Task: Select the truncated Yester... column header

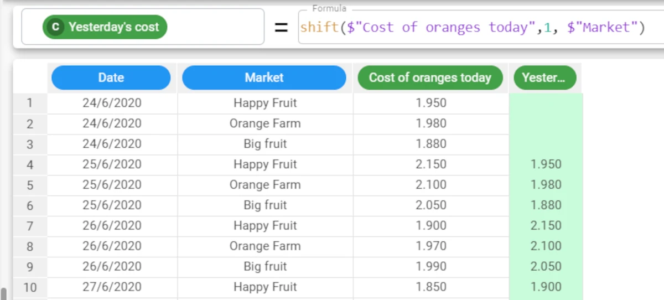Action: [x=544, y=77]
